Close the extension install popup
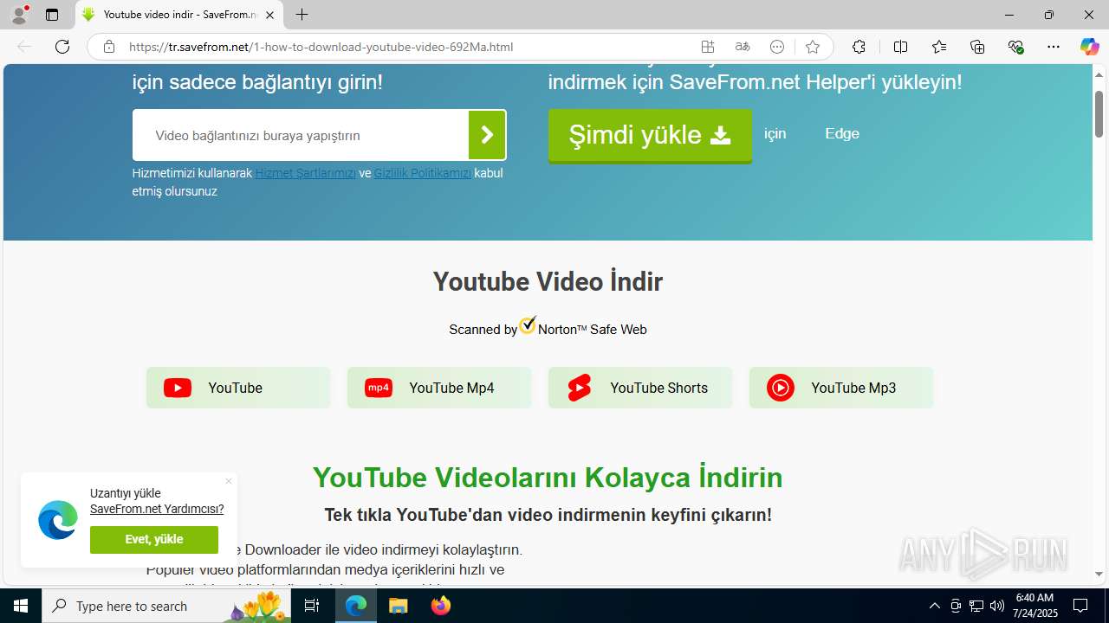 coord(229,481)
